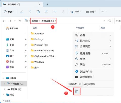Image resolution: width=121 pixels, height=103 pixels.
Task: Click the scissors cut icon in the toolbar
Action: pyautogui.click(x=22, y=12)
